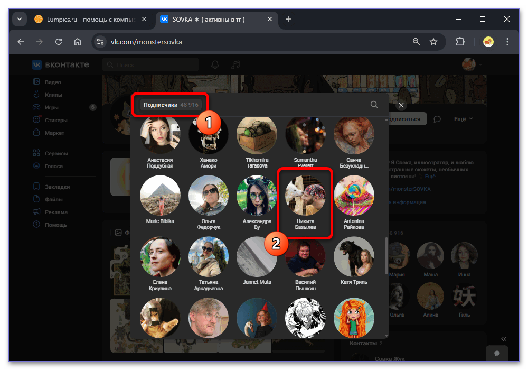Select the Подписчики 48 916 tab
The image size is (528, 370).
171,105
